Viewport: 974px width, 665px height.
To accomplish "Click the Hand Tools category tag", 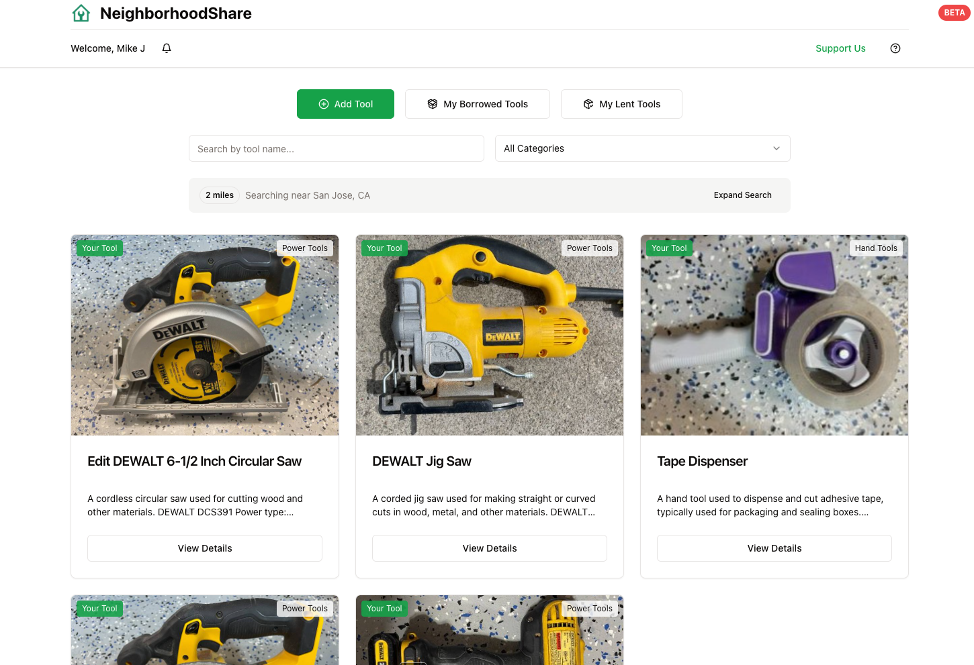I will pyautogui.click(x=876, y=248).
